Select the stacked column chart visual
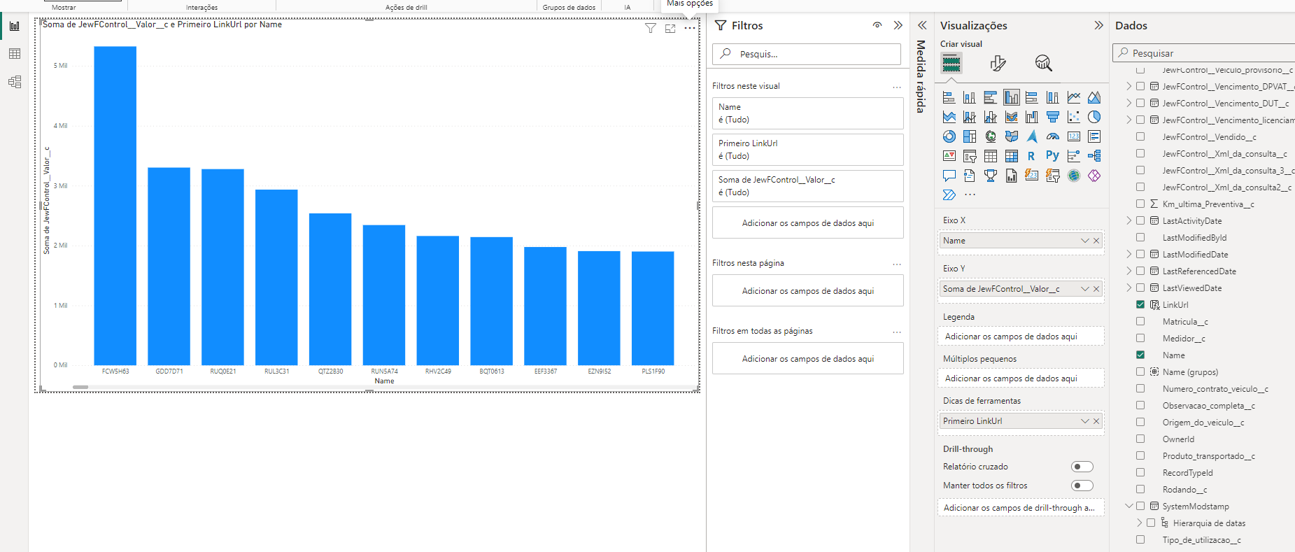 (x=970, y=97)
